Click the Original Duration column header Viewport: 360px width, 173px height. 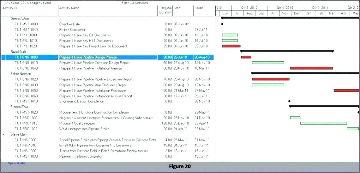[166, 10]
